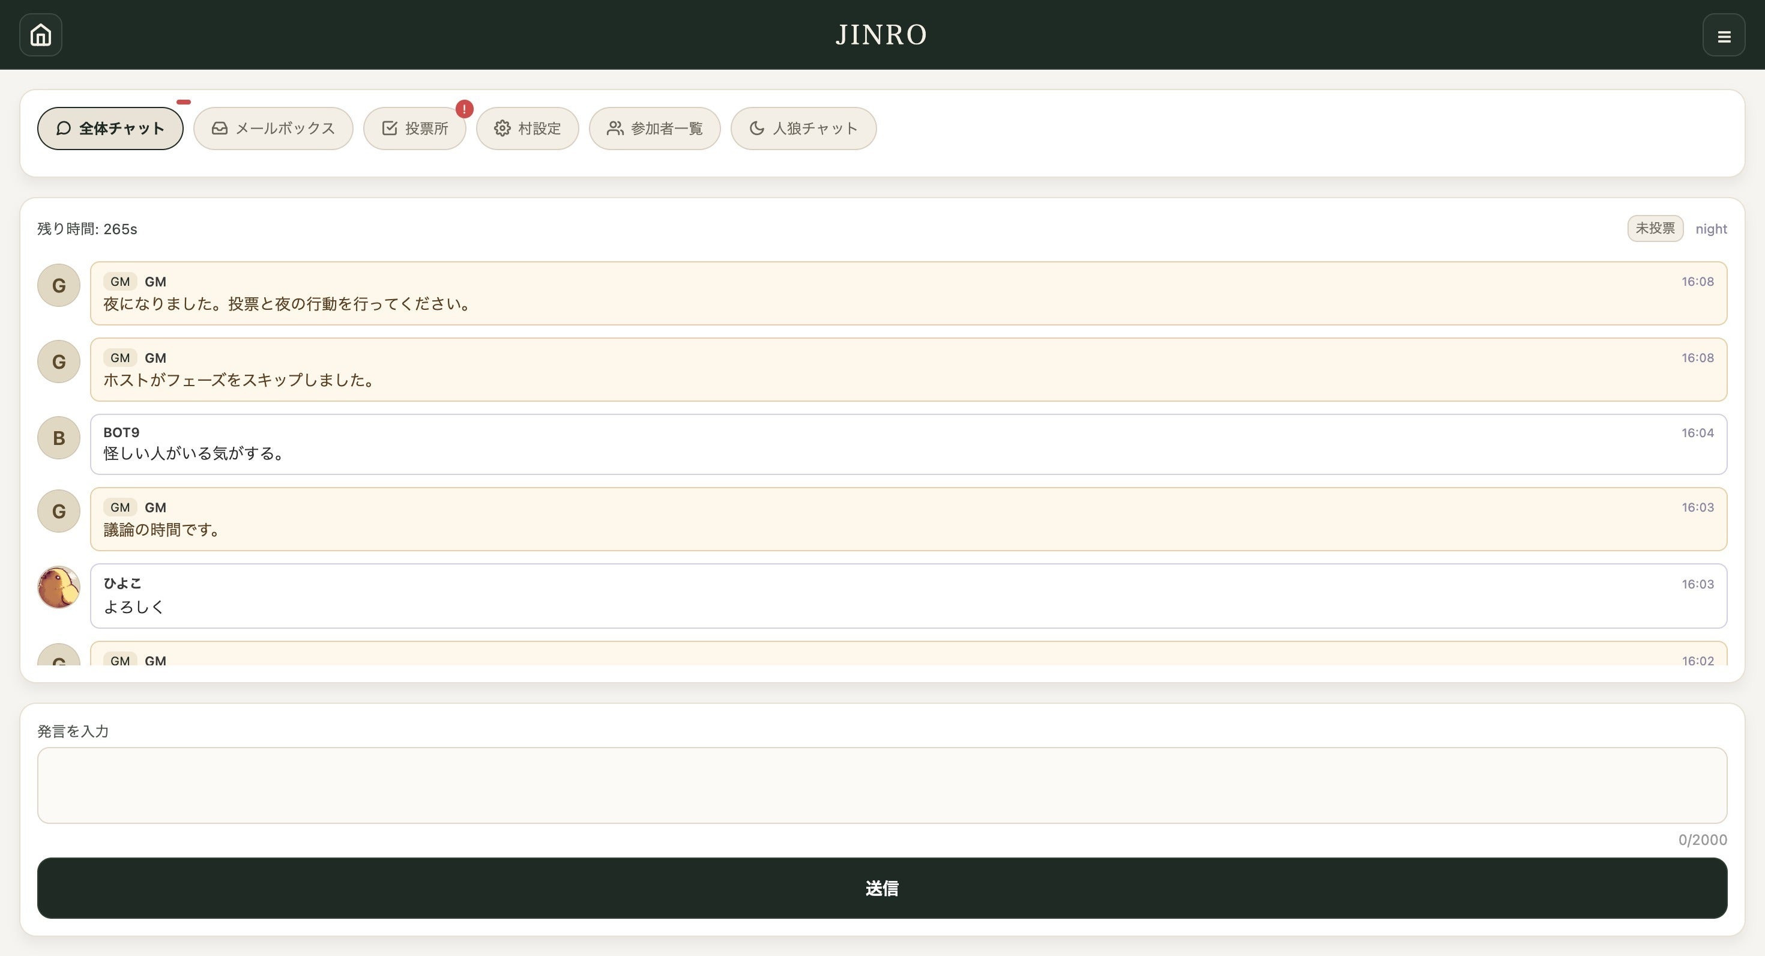
Task: Click BOT9's message 怪しい人がいる気がする
Action: click(x=193, y=453)
